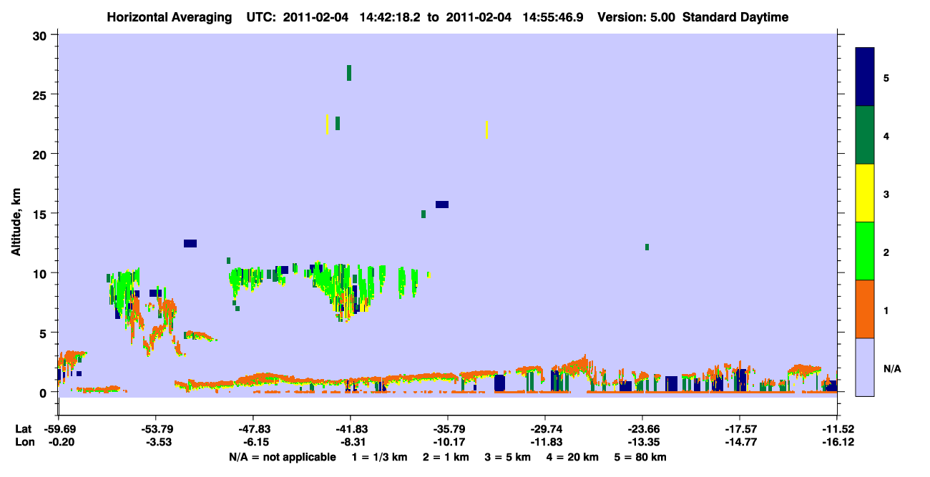Click the dark blue block near 16 km altitude
Viewport: 930px width, 477px height.
tap(442, 205)
